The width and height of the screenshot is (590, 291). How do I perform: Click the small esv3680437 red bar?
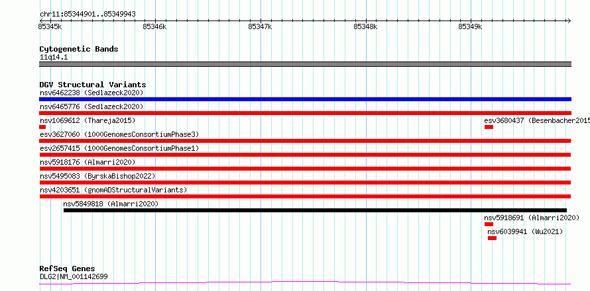click(489, 127)
